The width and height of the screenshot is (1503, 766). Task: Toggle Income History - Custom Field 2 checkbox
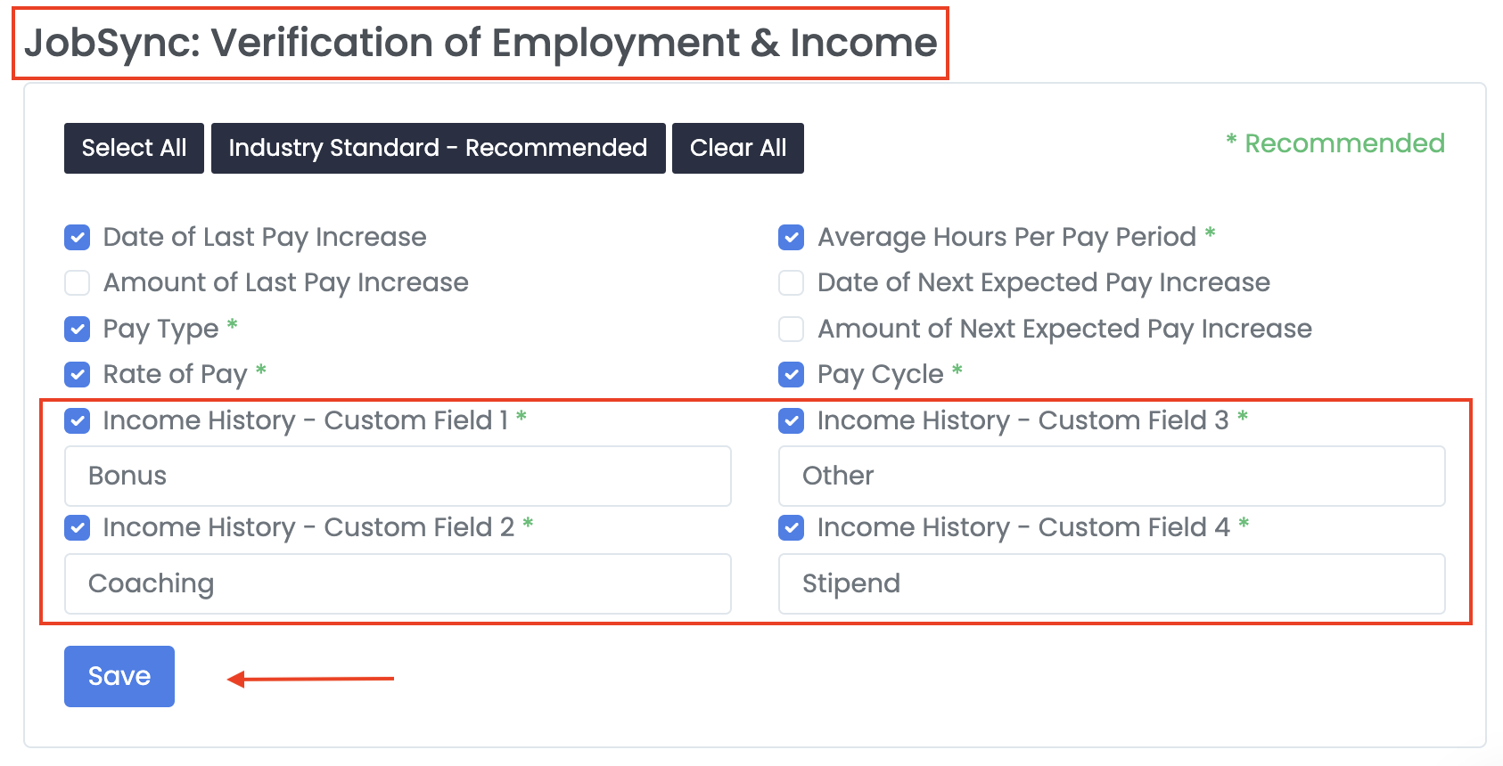78,528
